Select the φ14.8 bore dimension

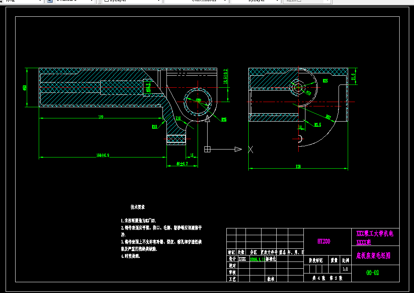(x=149, y=87)
